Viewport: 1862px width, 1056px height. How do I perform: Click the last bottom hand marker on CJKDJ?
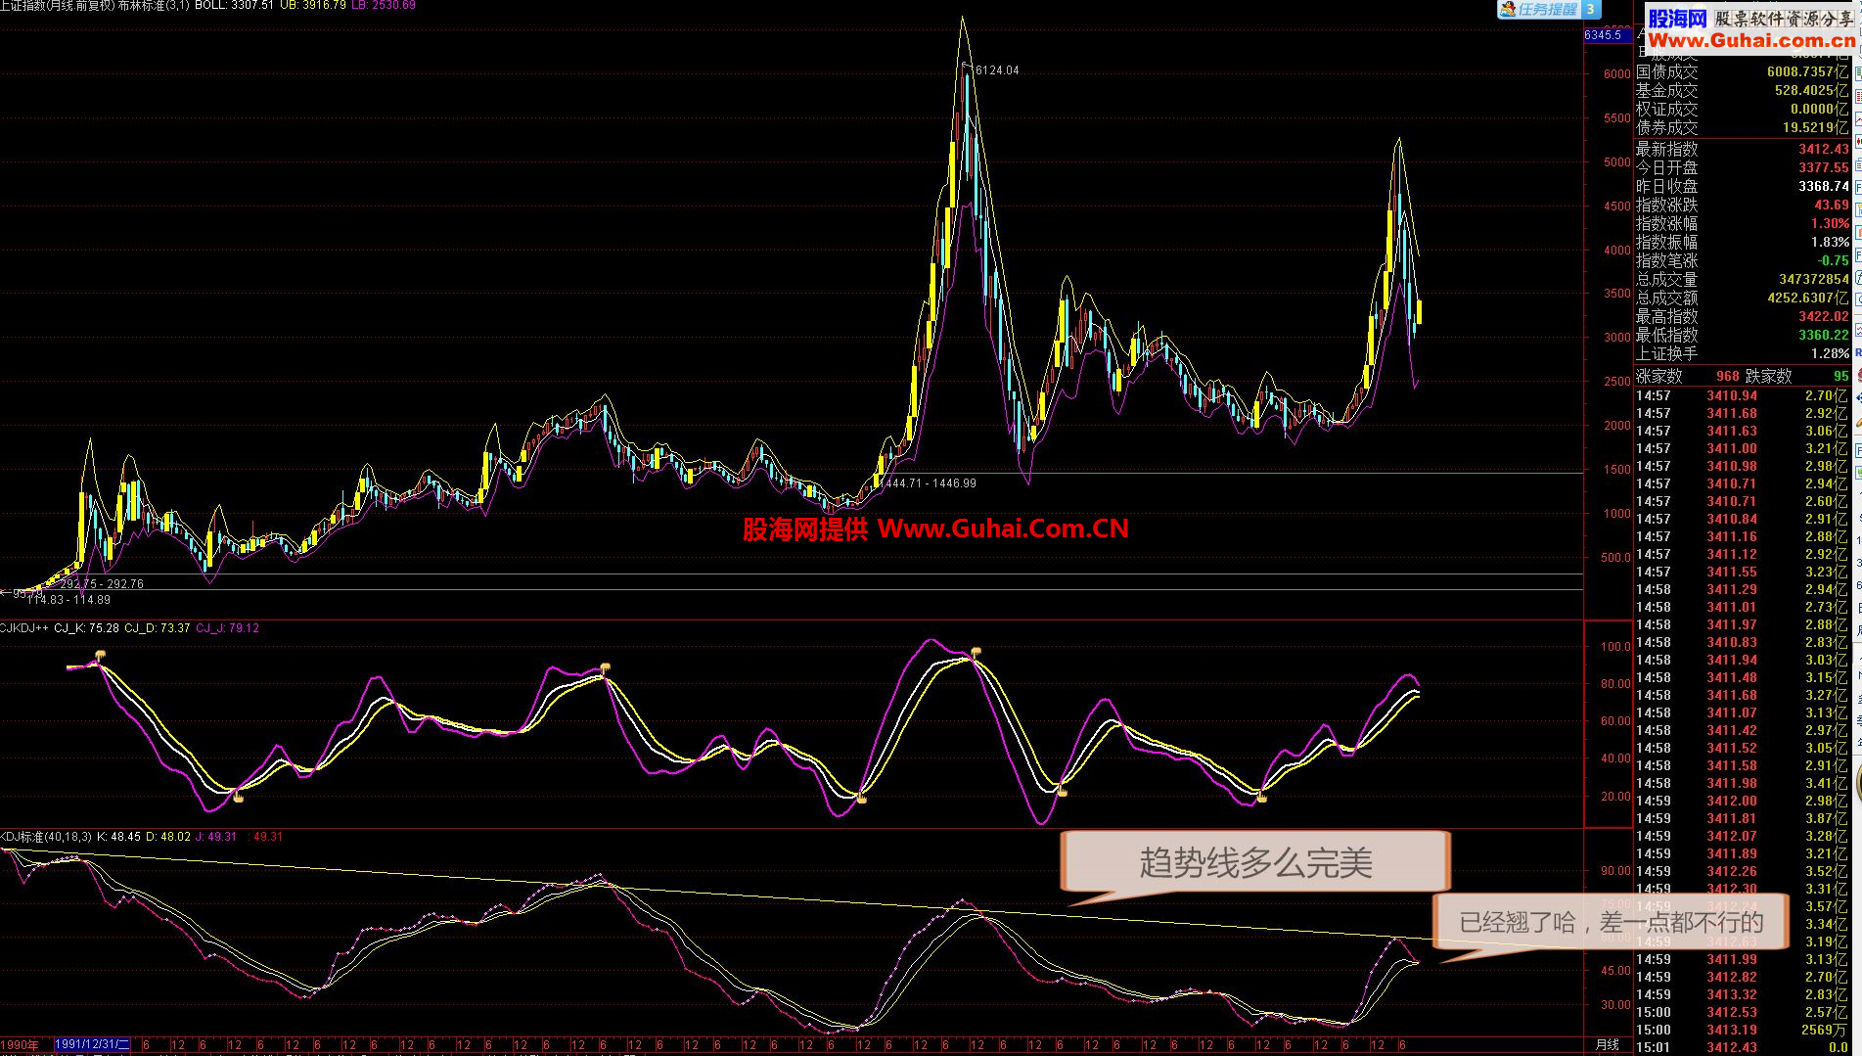(x=1261, y=799)
